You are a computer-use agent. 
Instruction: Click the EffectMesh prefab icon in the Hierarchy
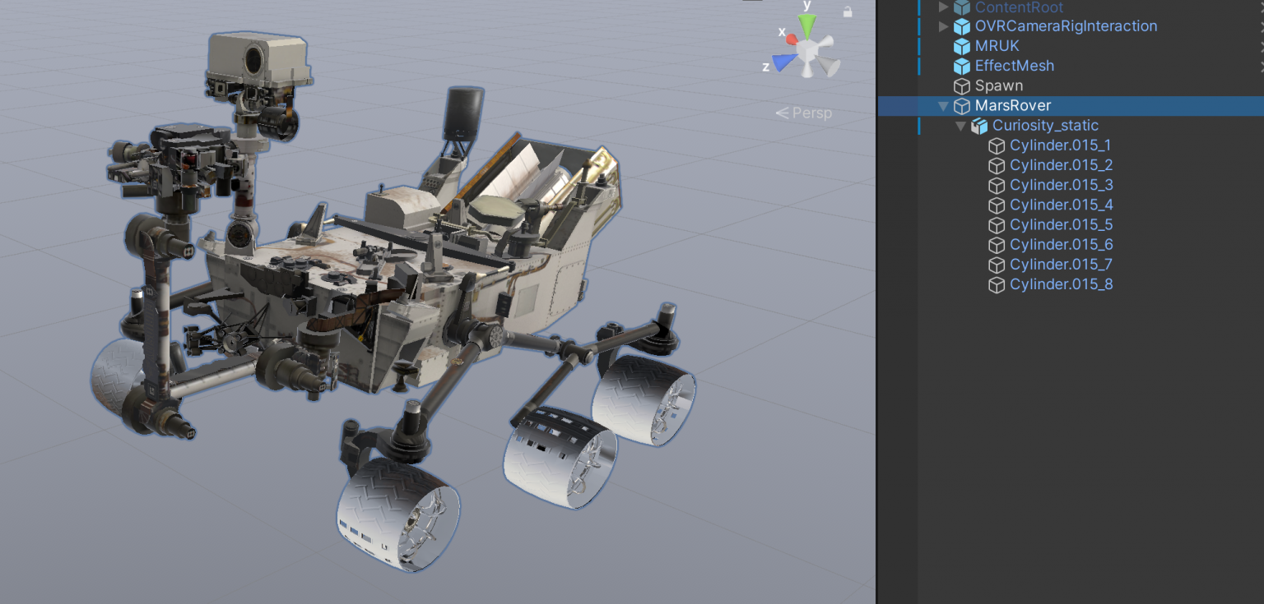(961, 66)
